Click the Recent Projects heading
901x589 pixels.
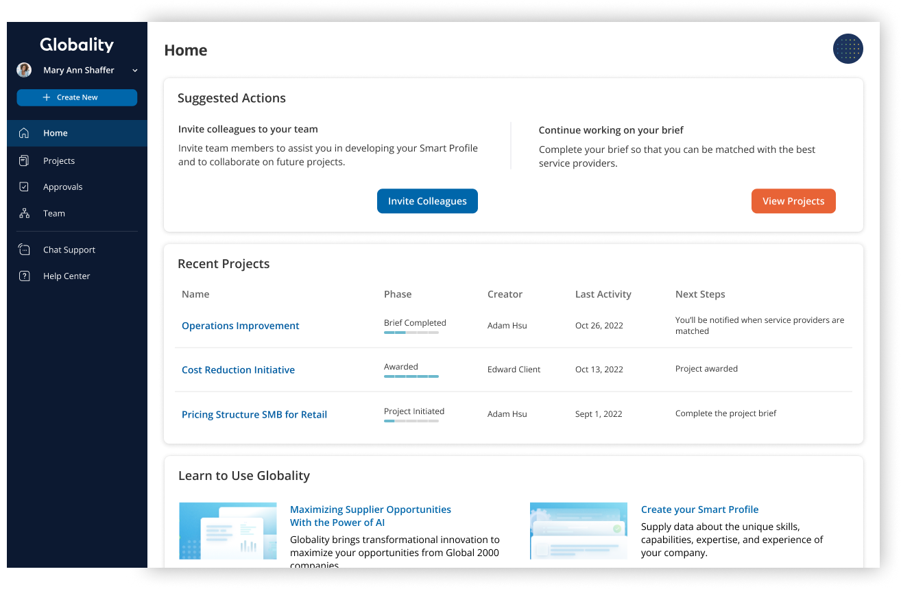click(x=224, y=264)
